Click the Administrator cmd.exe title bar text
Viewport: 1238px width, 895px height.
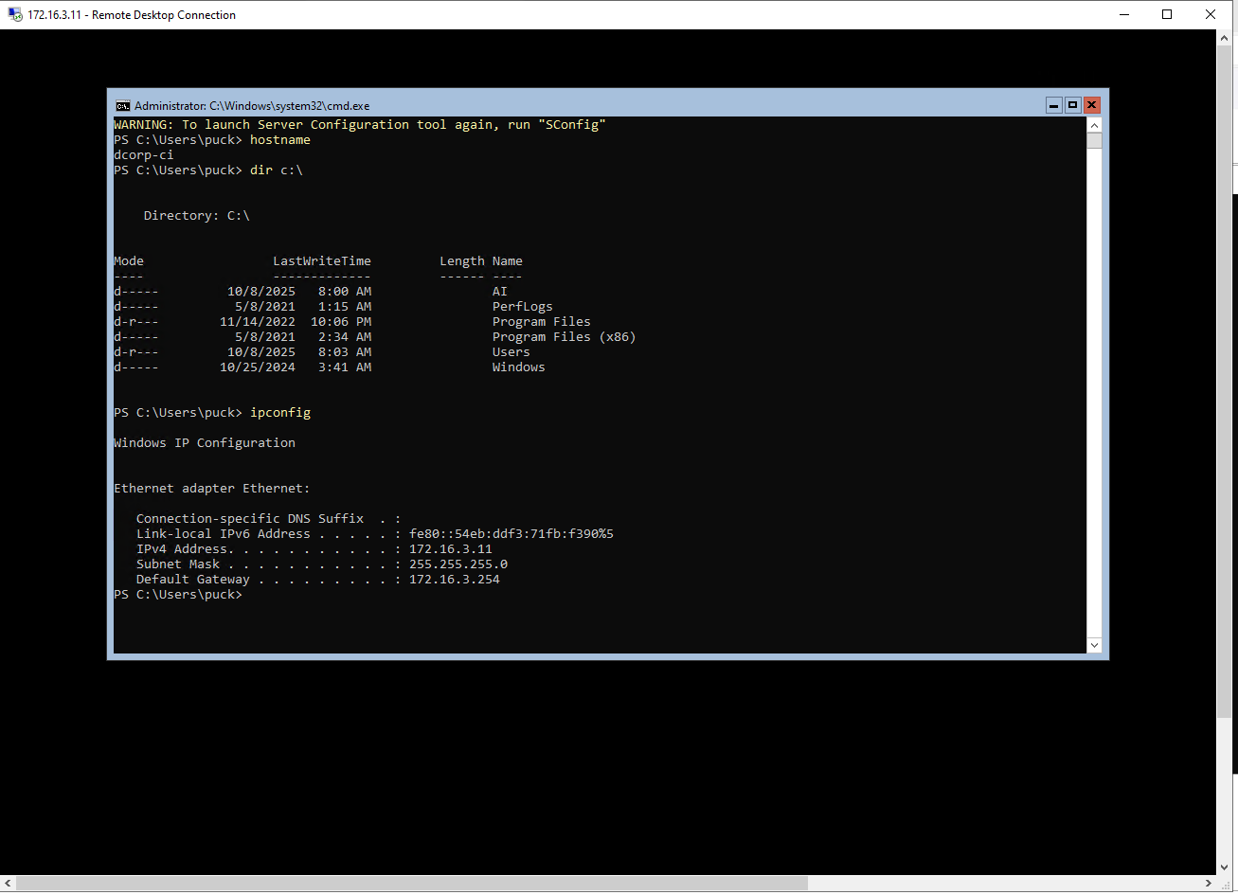[x=251, y=106]
